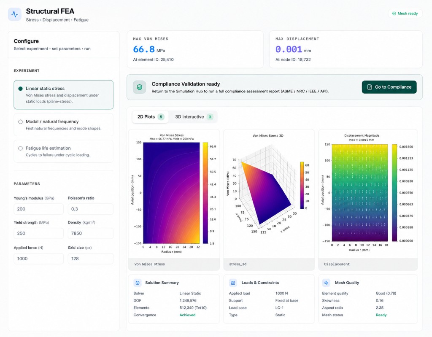Click the Go to Compliance button

click(389, 87)
